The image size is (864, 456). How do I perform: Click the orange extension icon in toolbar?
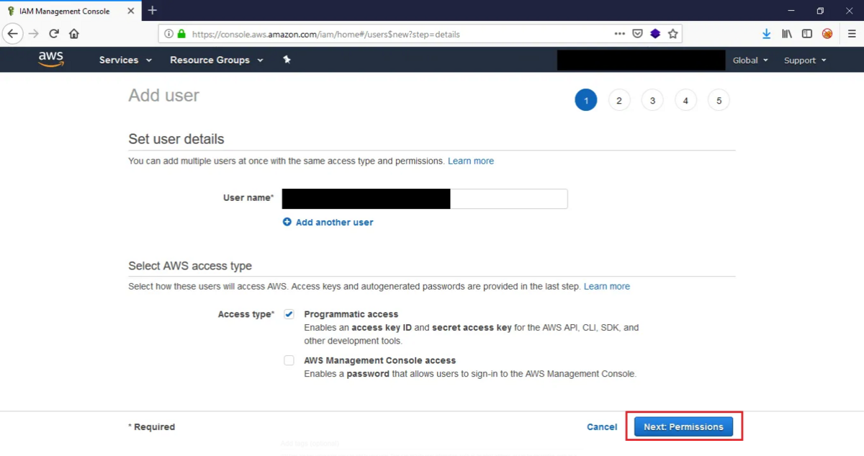click(827, 34)
